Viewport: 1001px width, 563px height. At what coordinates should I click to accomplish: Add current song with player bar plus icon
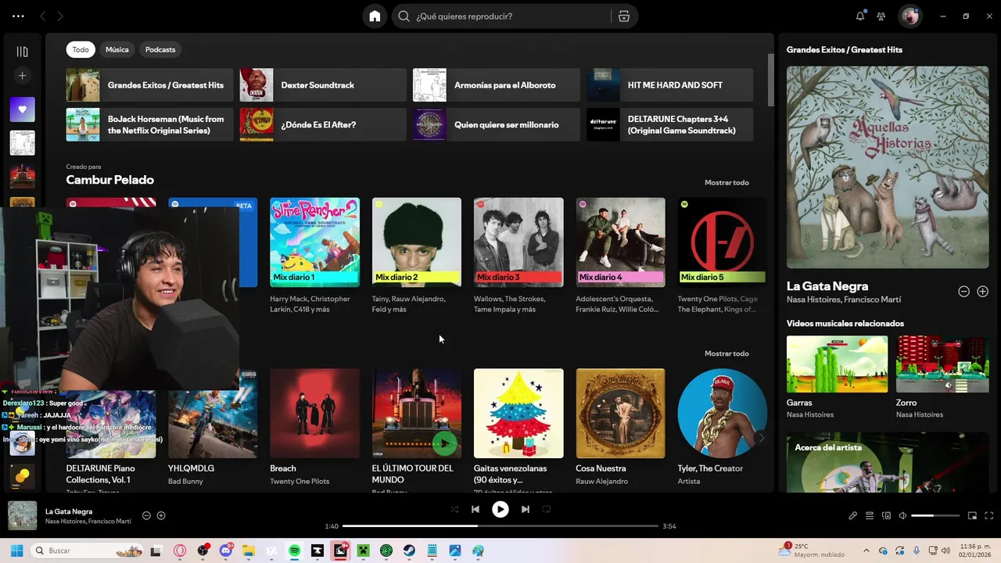161,515
